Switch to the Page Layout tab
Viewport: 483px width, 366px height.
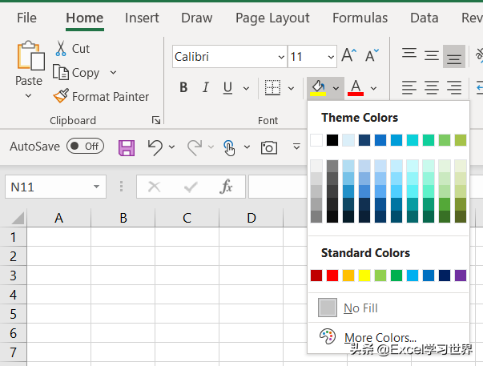pos(272,18)
